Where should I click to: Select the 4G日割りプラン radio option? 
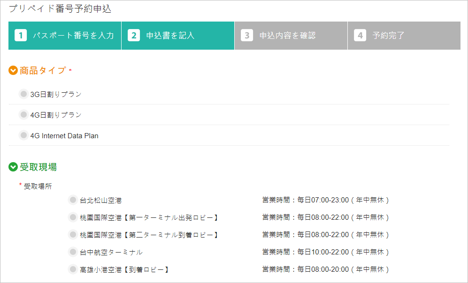pos(23,115)
